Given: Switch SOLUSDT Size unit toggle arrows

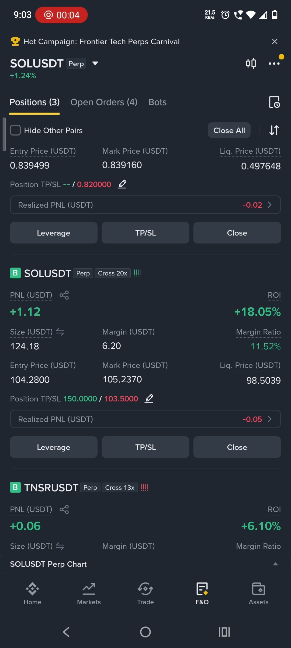Looking at the screenshot, I should click(60, 332).
